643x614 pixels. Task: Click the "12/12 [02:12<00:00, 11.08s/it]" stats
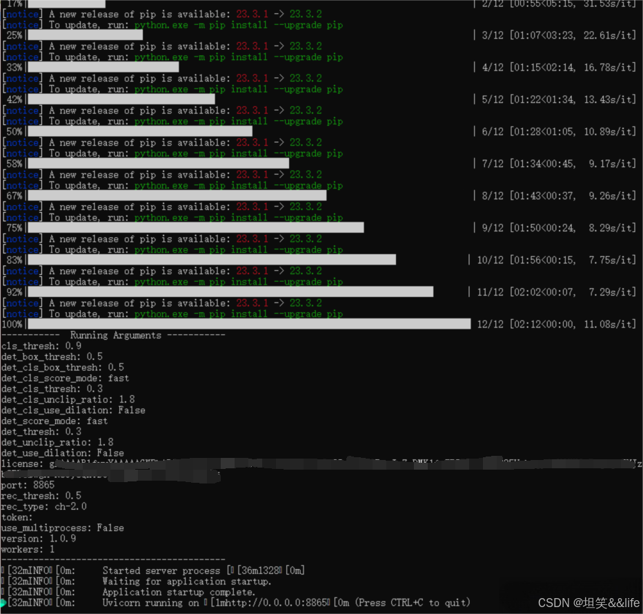[557, 324]
